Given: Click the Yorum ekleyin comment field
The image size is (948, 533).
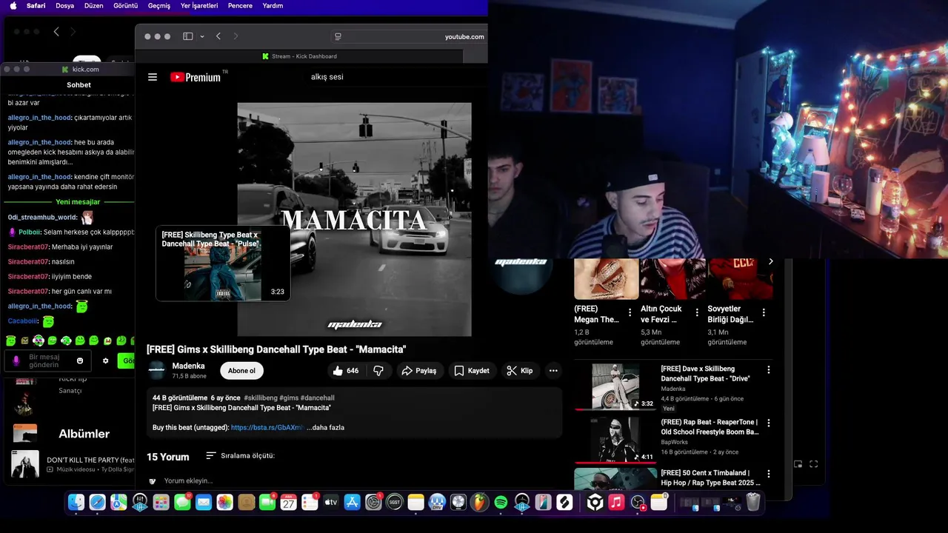Looking at the screenshot, I should click(188, 480).
